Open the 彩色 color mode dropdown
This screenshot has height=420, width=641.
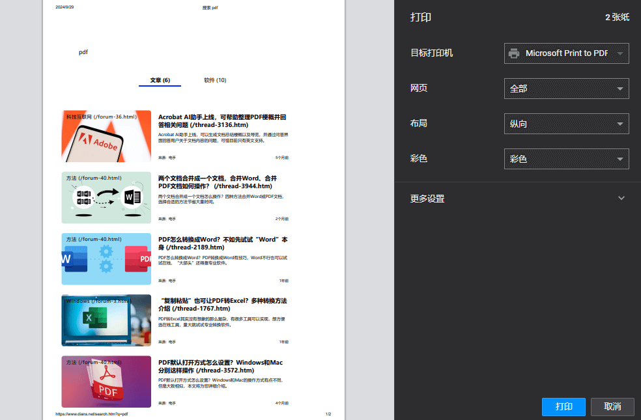tap(566, 158)
